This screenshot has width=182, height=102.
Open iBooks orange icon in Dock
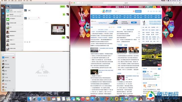88,99
